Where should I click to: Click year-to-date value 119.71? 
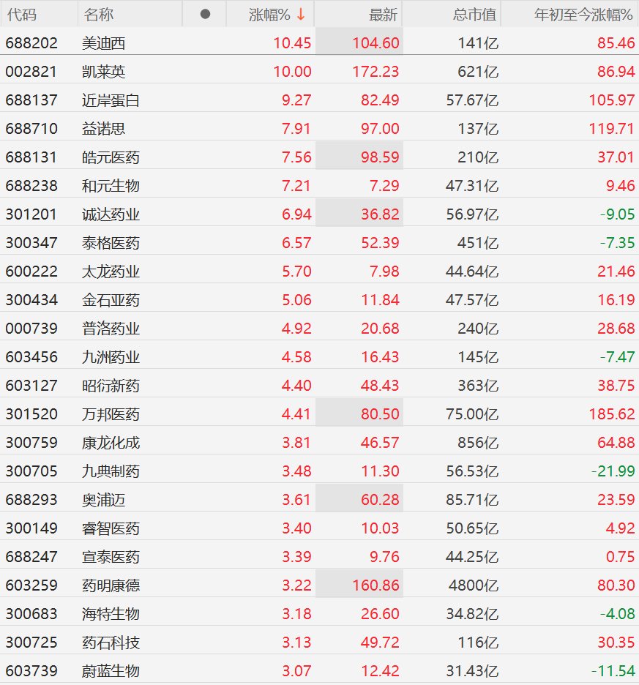click(x=612, y=129)
